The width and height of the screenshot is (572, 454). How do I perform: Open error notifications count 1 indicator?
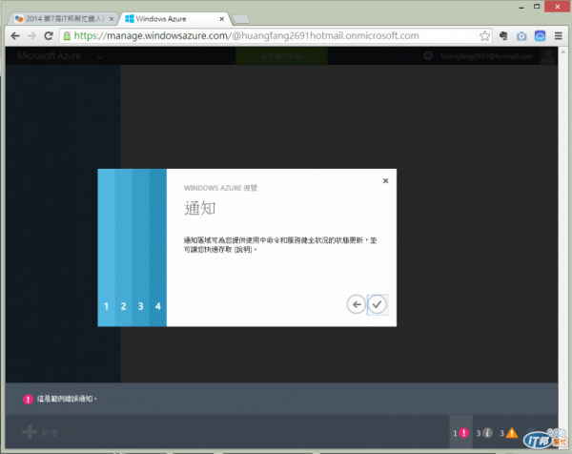461,433
